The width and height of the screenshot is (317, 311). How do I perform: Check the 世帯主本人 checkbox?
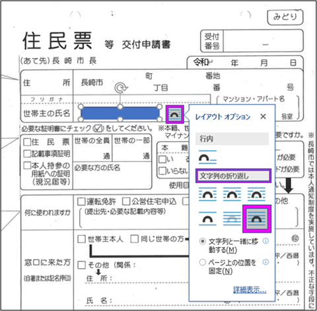tap(81, 239)
